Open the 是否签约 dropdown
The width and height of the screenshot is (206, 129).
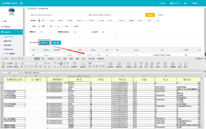click(x=47, y=32)
